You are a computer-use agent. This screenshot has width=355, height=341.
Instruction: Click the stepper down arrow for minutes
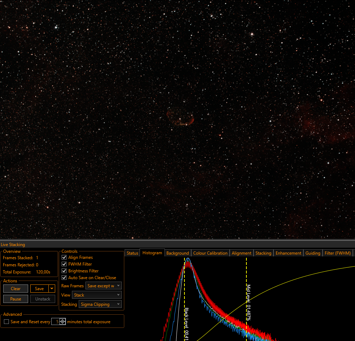click(63, 323)
